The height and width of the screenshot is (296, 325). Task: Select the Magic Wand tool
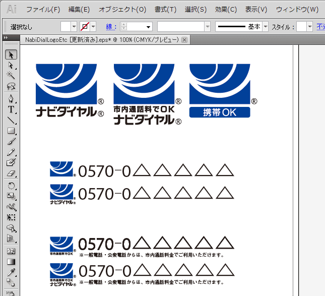pos(11,75)
